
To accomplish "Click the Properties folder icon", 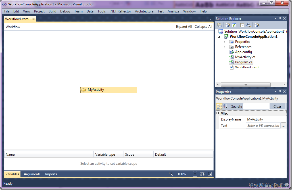I will [231, 42].
